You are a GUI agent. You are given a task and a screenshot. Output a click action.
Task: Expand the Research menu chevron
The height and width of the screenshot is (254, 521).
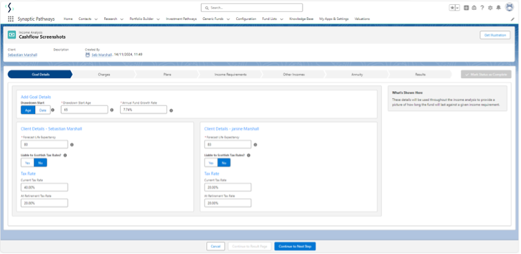tap(122, 19)
